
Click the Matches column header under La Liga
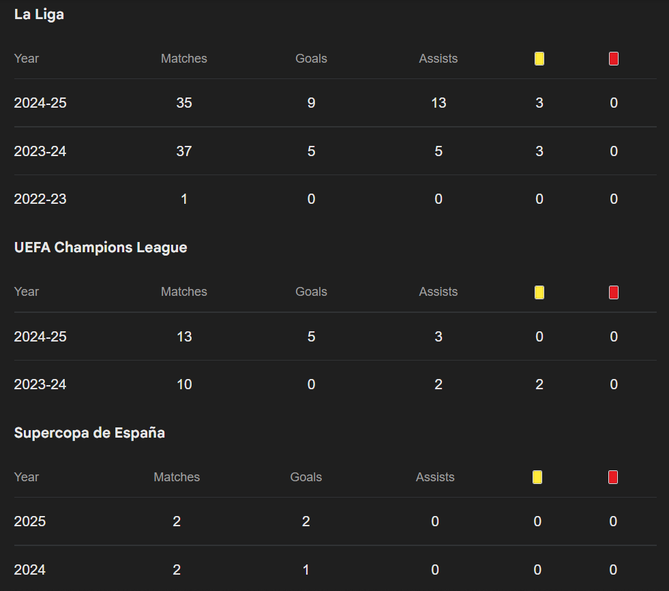183,59
